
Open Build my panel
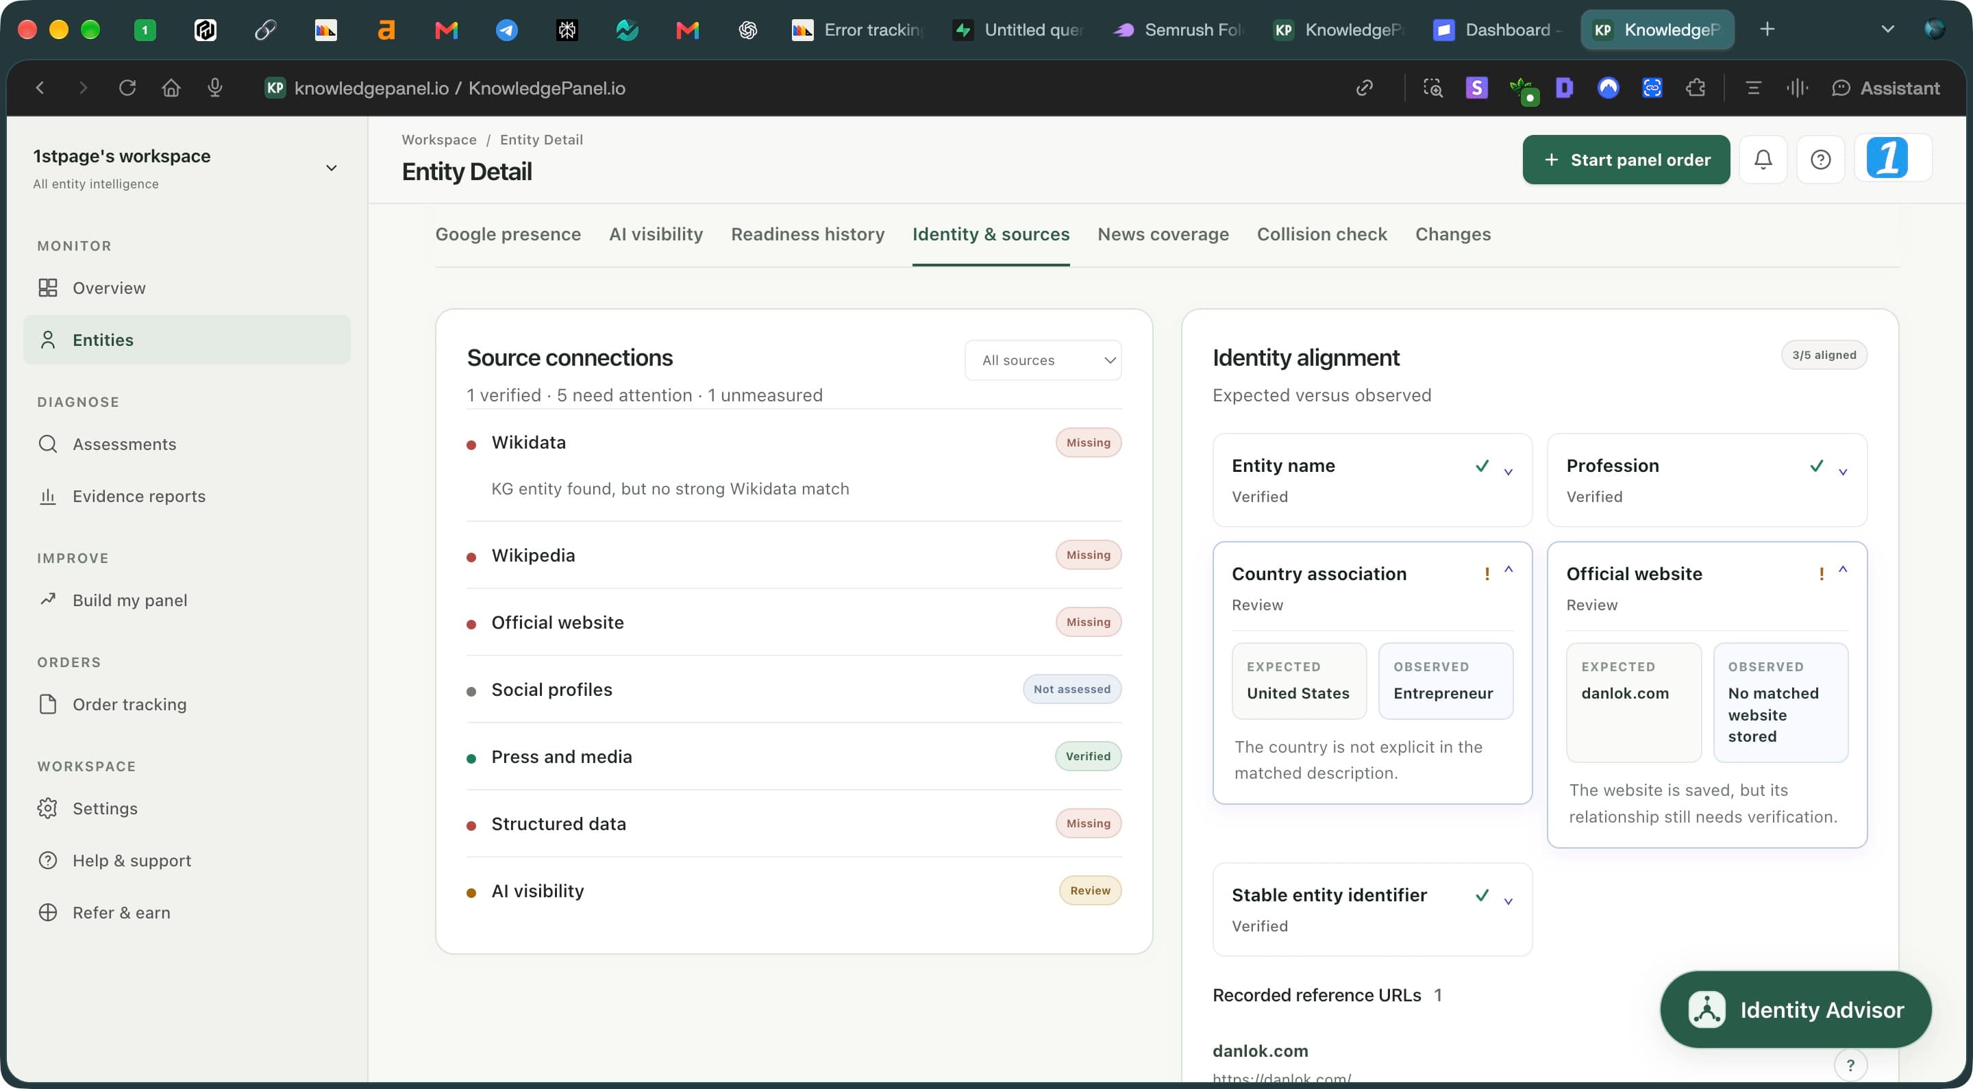click(x=187, y=601)
